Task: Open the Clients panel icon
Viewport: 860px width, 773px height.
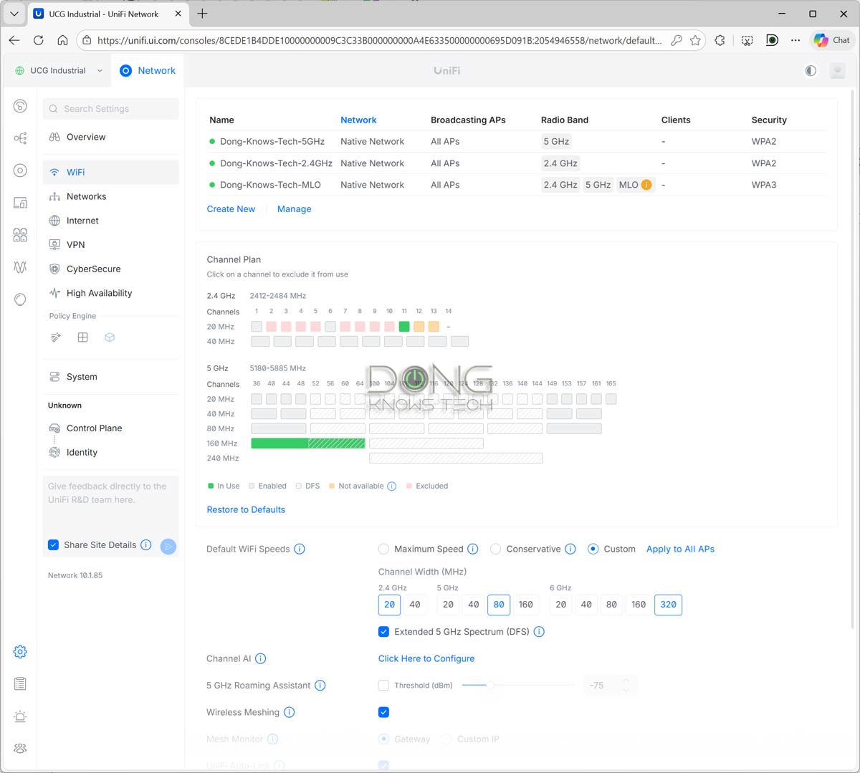Action: (20, 235)
